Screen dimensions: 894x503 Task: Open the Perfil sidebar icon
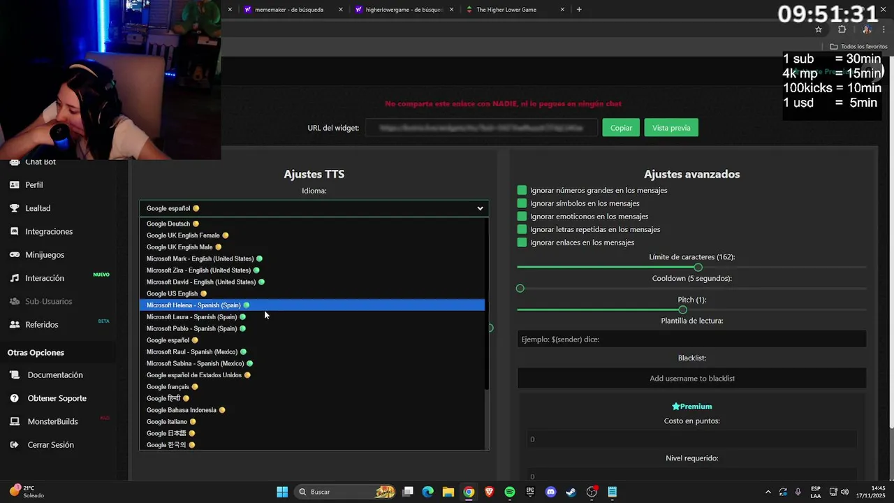(x=15, y=185)
